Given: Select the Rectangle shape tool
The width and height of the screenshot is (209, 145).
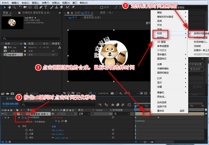Looking at the screenshot, I should [x=36, y=7].
